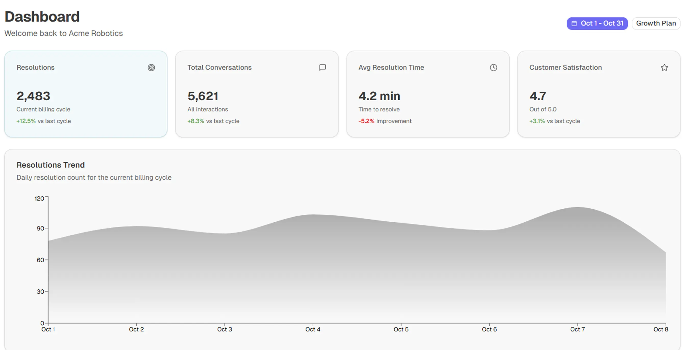687x350 pixels.
Task: Click the target icon on Resolutions card
Action: tap(151, 68)
